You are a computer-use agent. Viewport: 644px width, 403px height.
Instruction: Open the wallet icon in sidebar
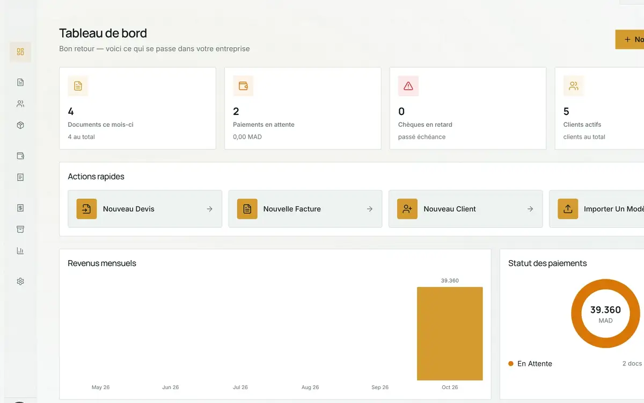pos(20,156)
